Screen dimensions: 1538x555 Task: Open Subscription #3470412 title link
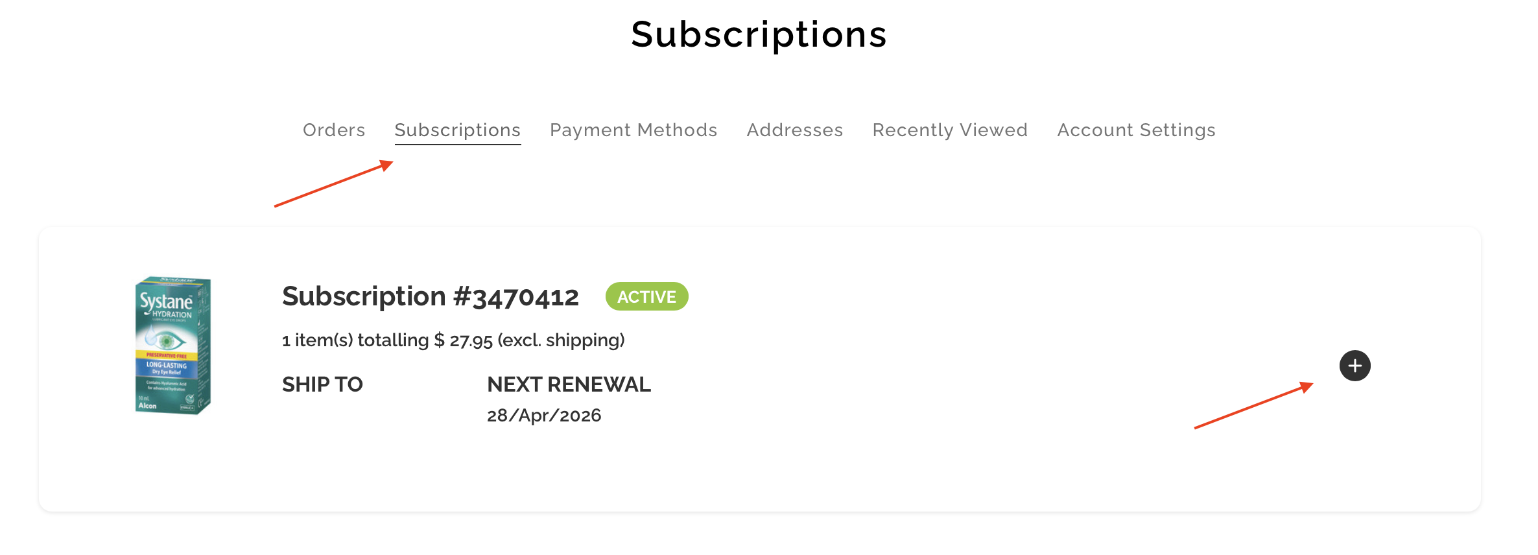click(430, 297)
